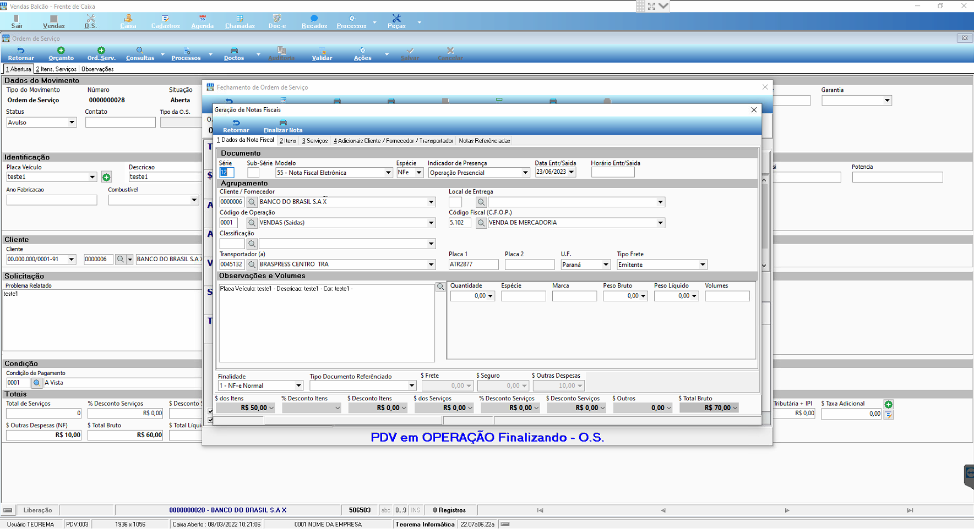Open Recados in the top toolbar
Viewport: 974px width, 529px height.
pyautogui.click(x=314, y=21)
